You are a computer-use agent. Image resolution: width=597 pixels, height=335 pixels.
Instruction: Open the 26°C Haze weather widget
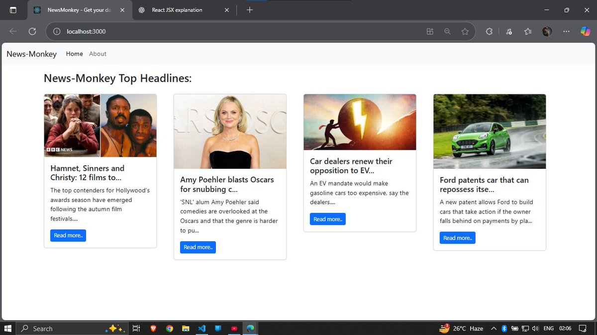click(x=461, y=329)
